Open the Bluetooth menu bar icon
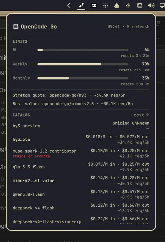The width and height of the screenshot is (165, 242). coord(128,6)
